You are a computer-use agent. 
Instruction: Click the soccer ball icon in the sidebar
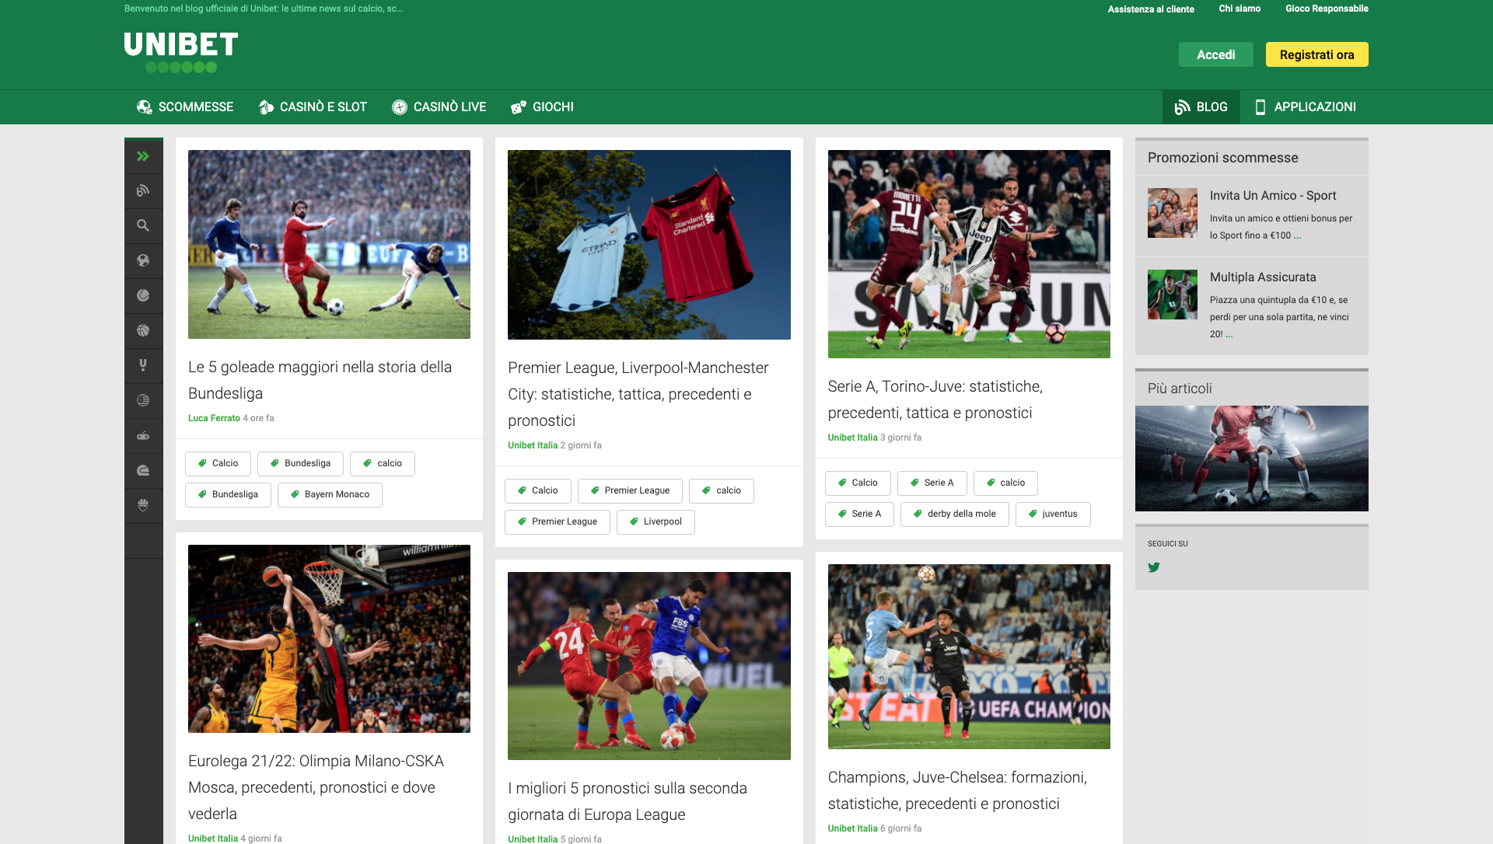[144, 260]
